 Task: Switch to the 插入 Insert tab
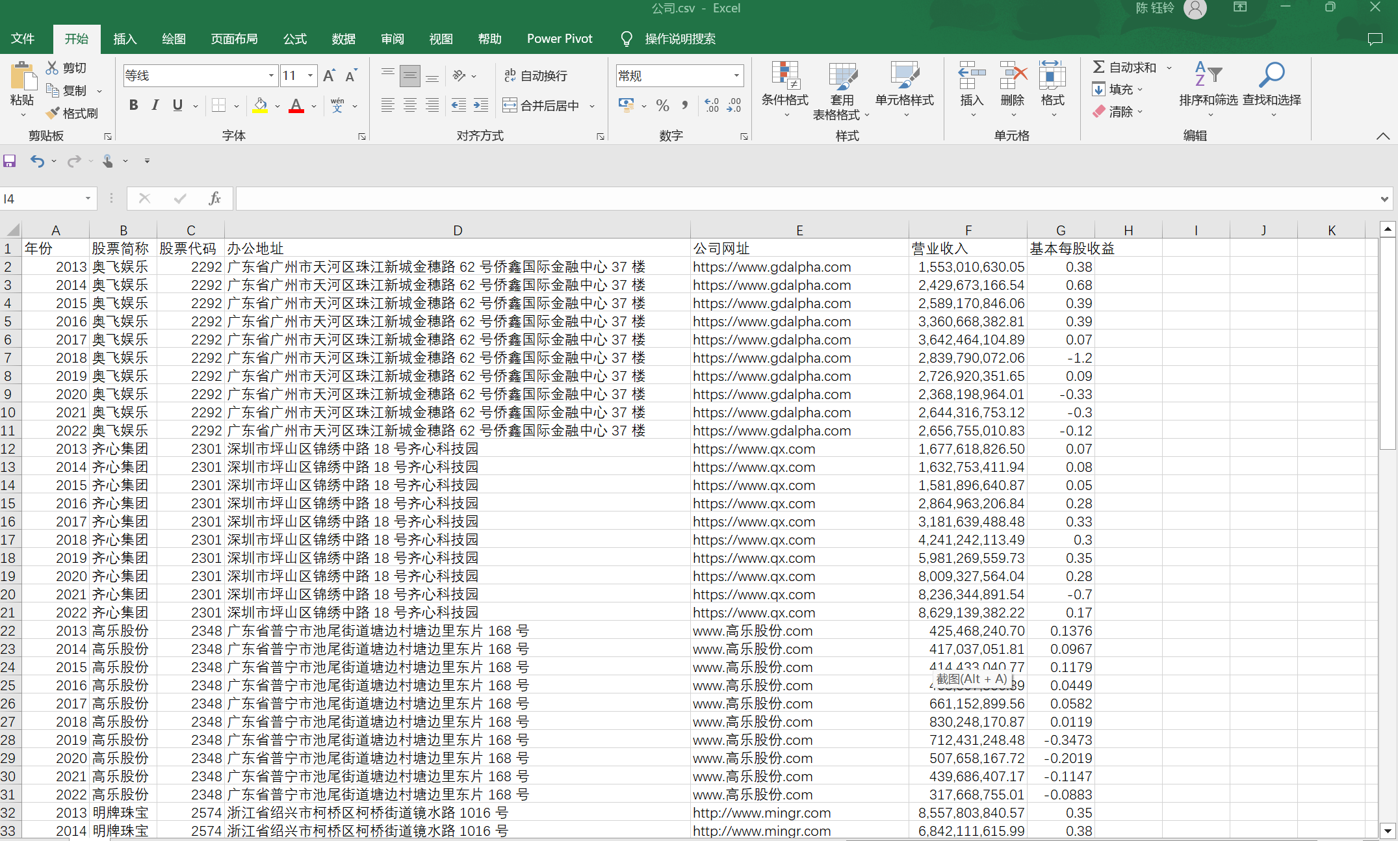[x=125, y=38]
